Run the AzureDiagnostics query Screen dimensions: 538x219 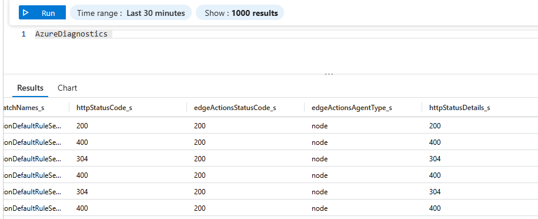42,13
